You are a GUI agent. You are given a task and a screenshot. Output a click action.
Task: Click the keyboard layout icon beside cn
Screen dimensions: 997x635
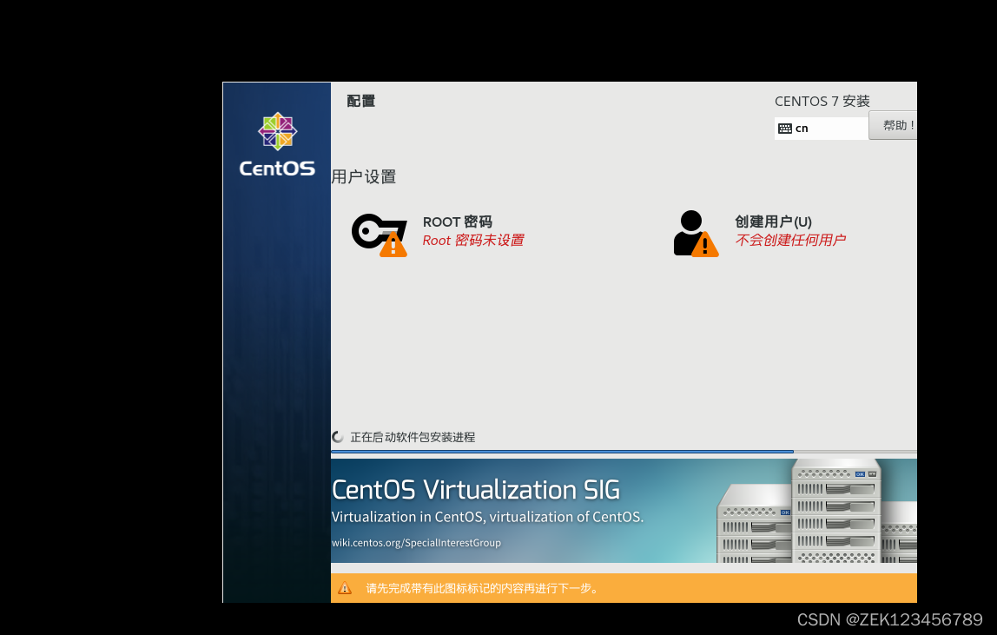coord(785,129)
